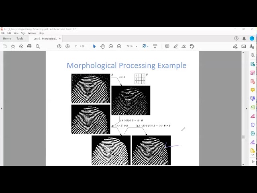Click the vertical scrollbar up arrow
The width and height of the screenshot is (257, 193).
[x=243, y=53]
